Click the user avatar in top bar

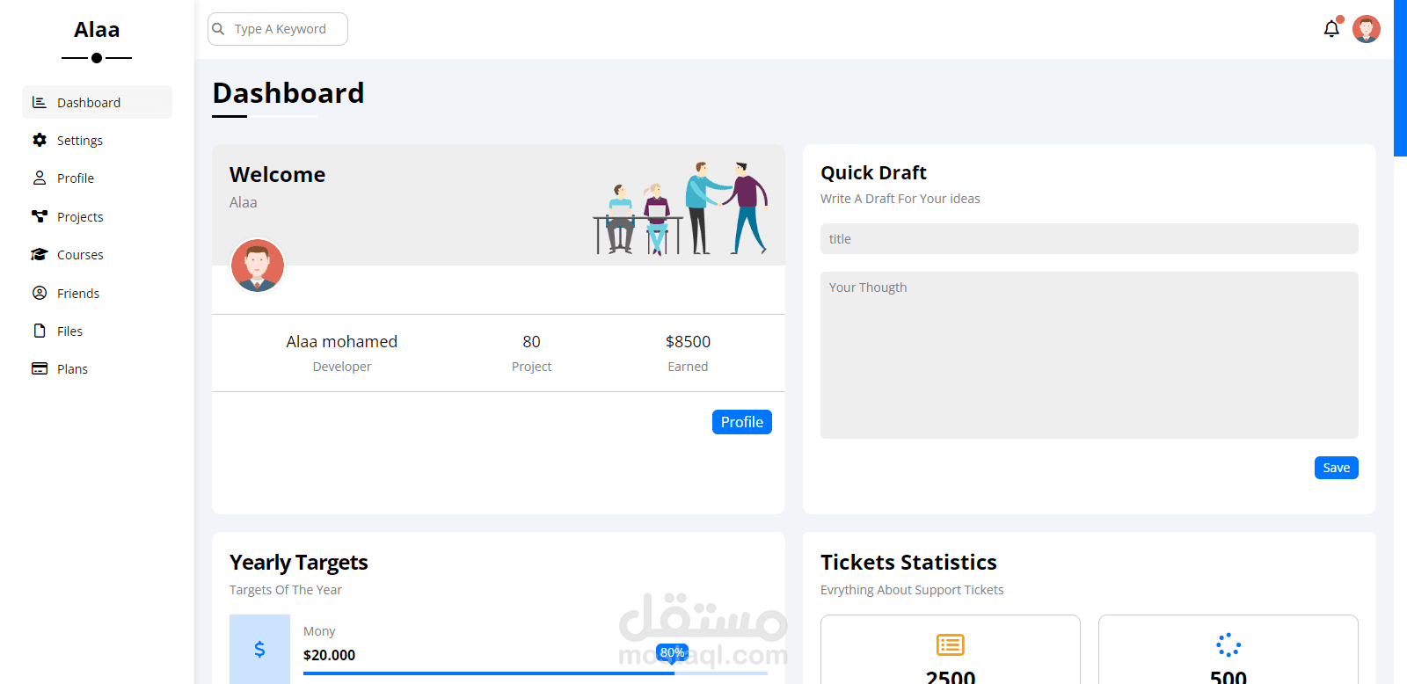coord(1367,29)
